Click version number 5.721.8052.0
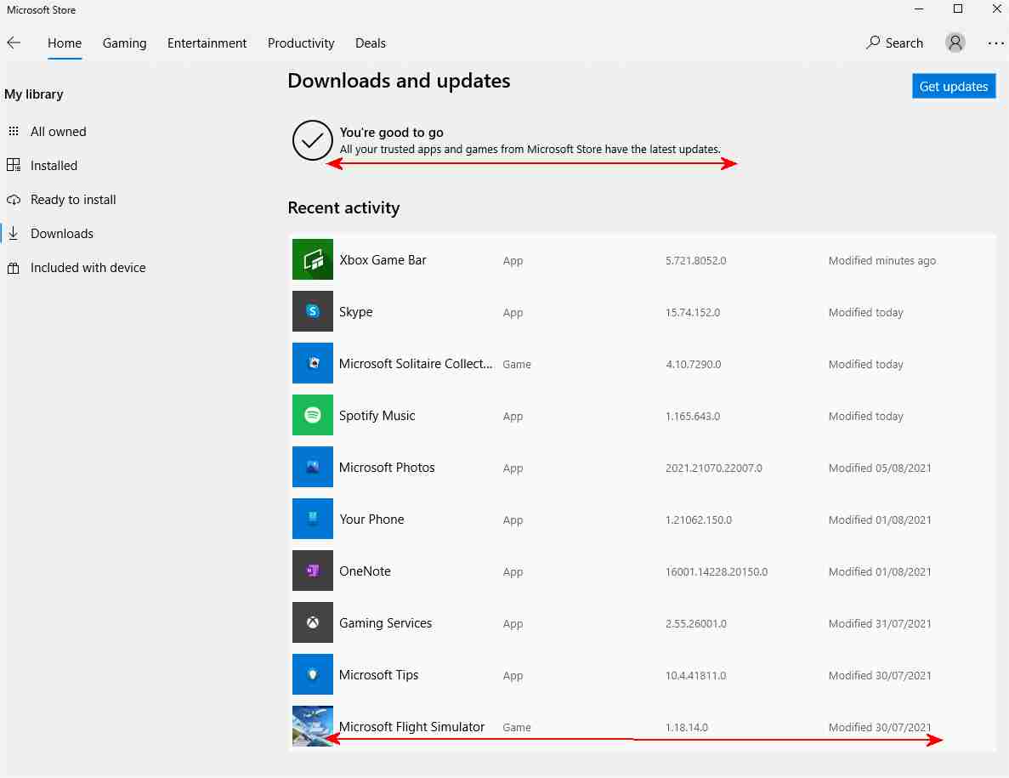1009x778 pixels. pyautogui.click(x=695, y=261)
